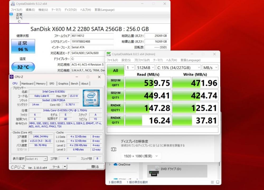Image resolution: width=264 pixels, height=190 pixels.
Task: Expand the OneDrive tree node chevron
Action: (110, 164)
